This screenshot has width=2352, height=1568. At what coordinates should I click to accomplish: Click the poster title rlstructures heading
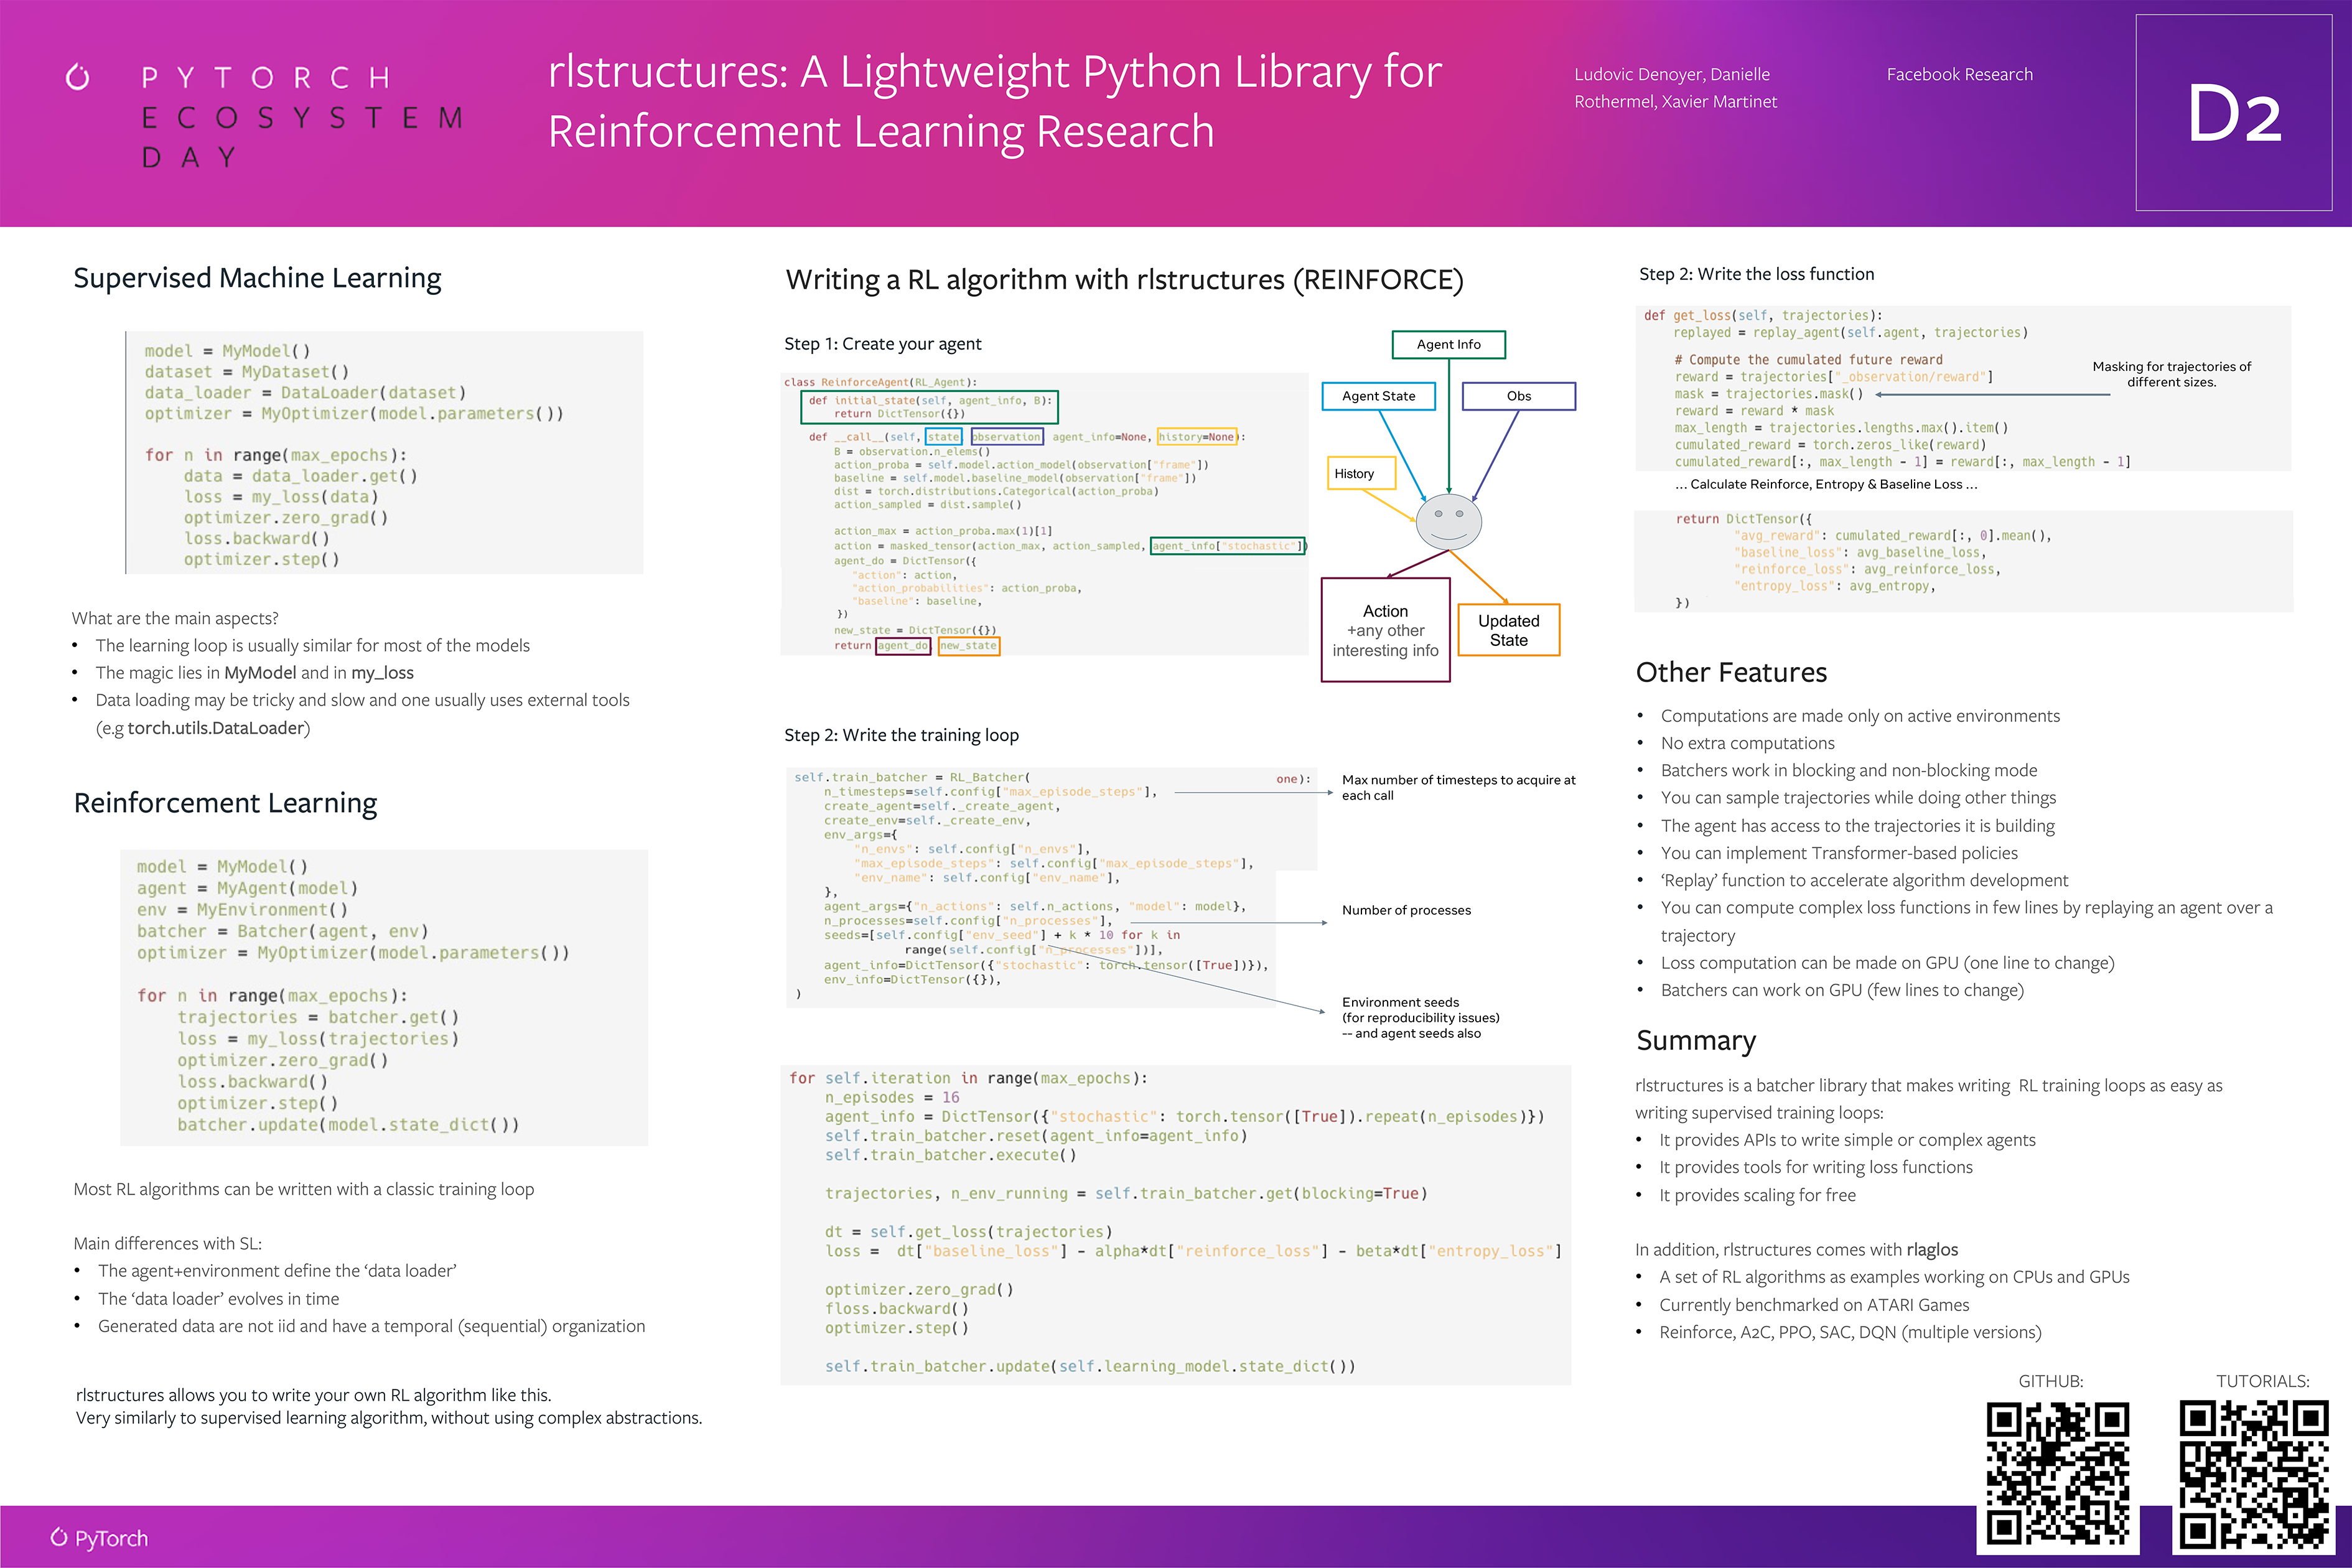(x=994, y=101)
